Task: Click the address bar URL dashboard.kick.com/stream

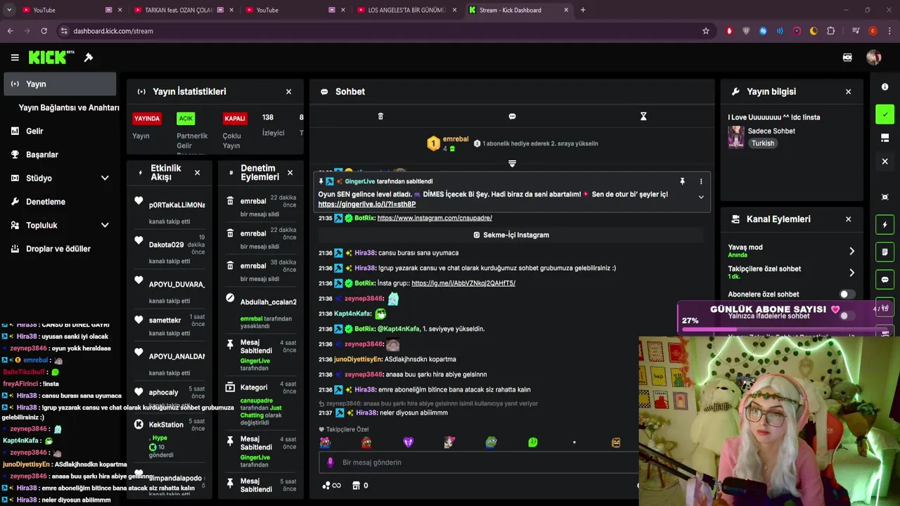Action: click(113, 31)
